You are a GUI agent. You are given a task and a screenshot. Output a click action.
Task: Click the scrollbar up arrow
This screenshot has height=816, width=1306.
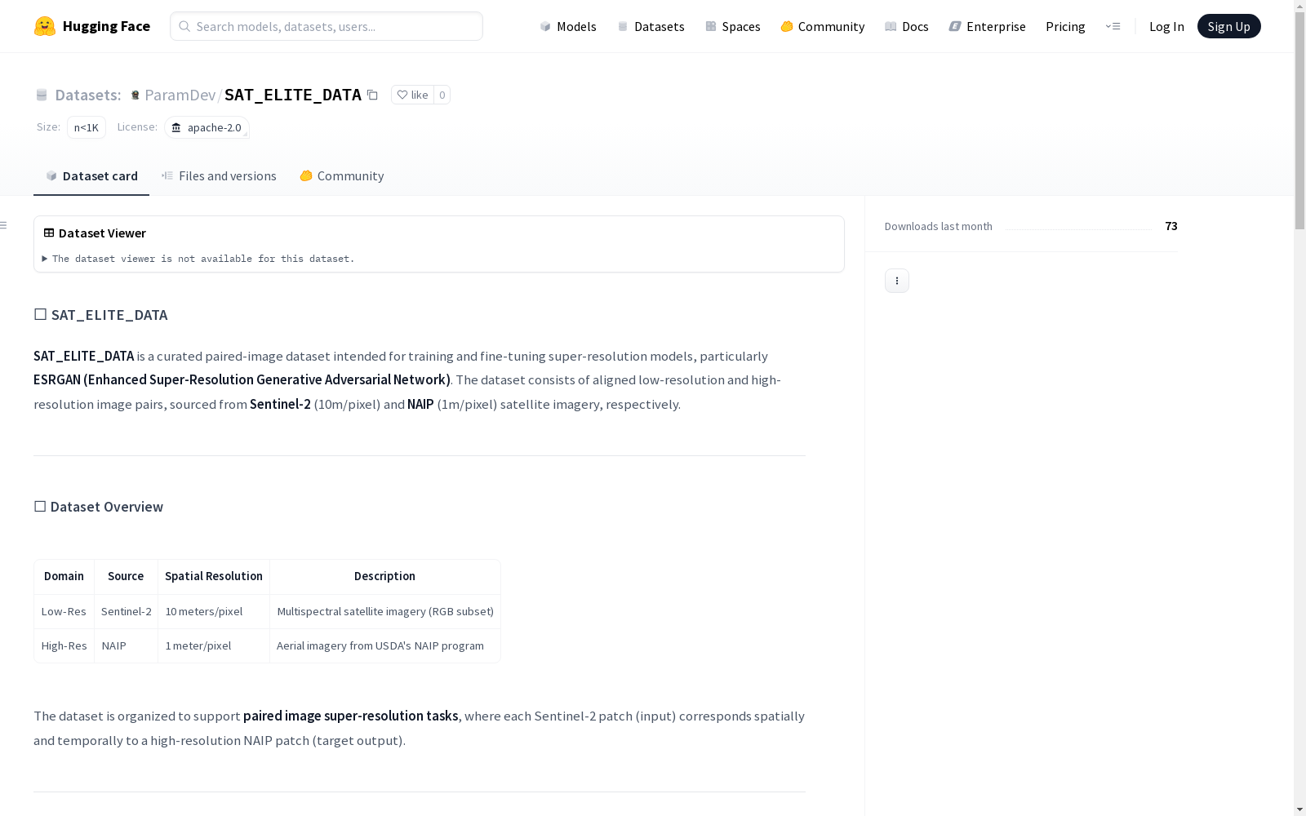point(1299,7)
